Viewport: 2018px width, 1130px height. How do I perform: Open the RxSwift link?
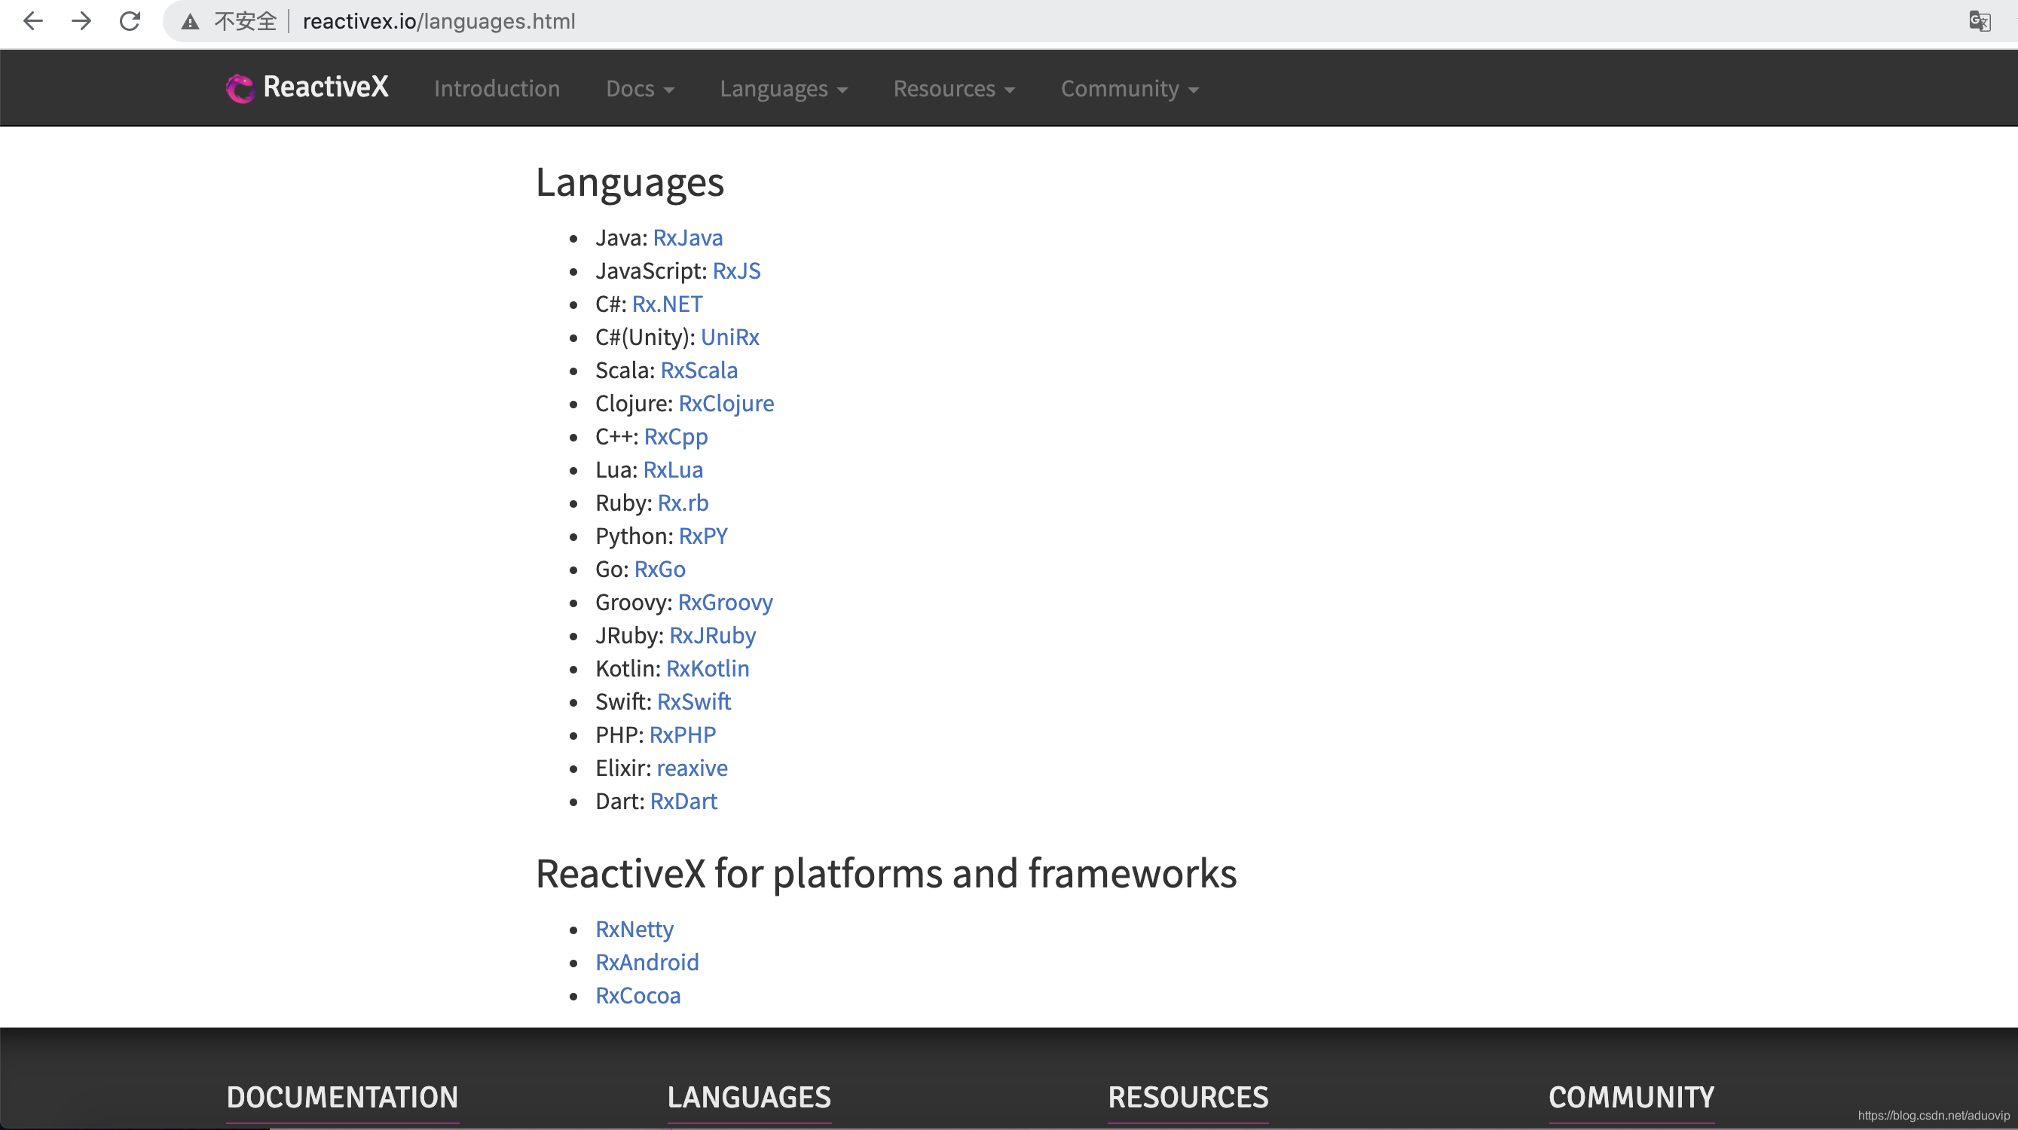pyautogui.click(x=694, y=701)
